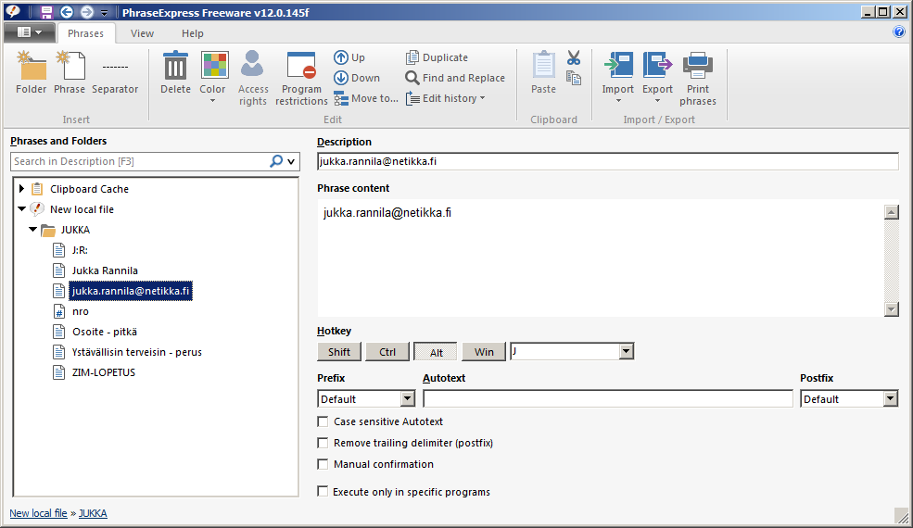Screen dimensions: 913x528
Task: Set Program restrictions
Action: pos(301,78)
